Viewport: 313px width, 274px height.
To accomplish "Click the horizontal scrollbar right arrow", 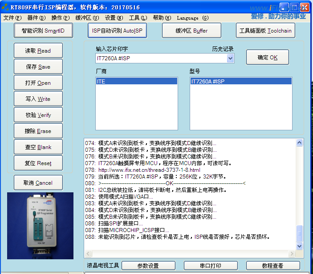I will click(292, 253).
